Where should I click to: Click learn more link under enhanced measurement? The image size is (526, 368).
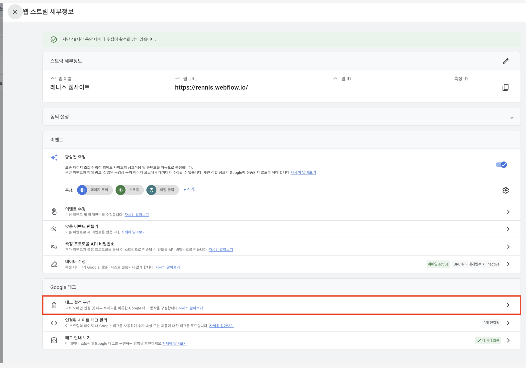pos(303,172)
